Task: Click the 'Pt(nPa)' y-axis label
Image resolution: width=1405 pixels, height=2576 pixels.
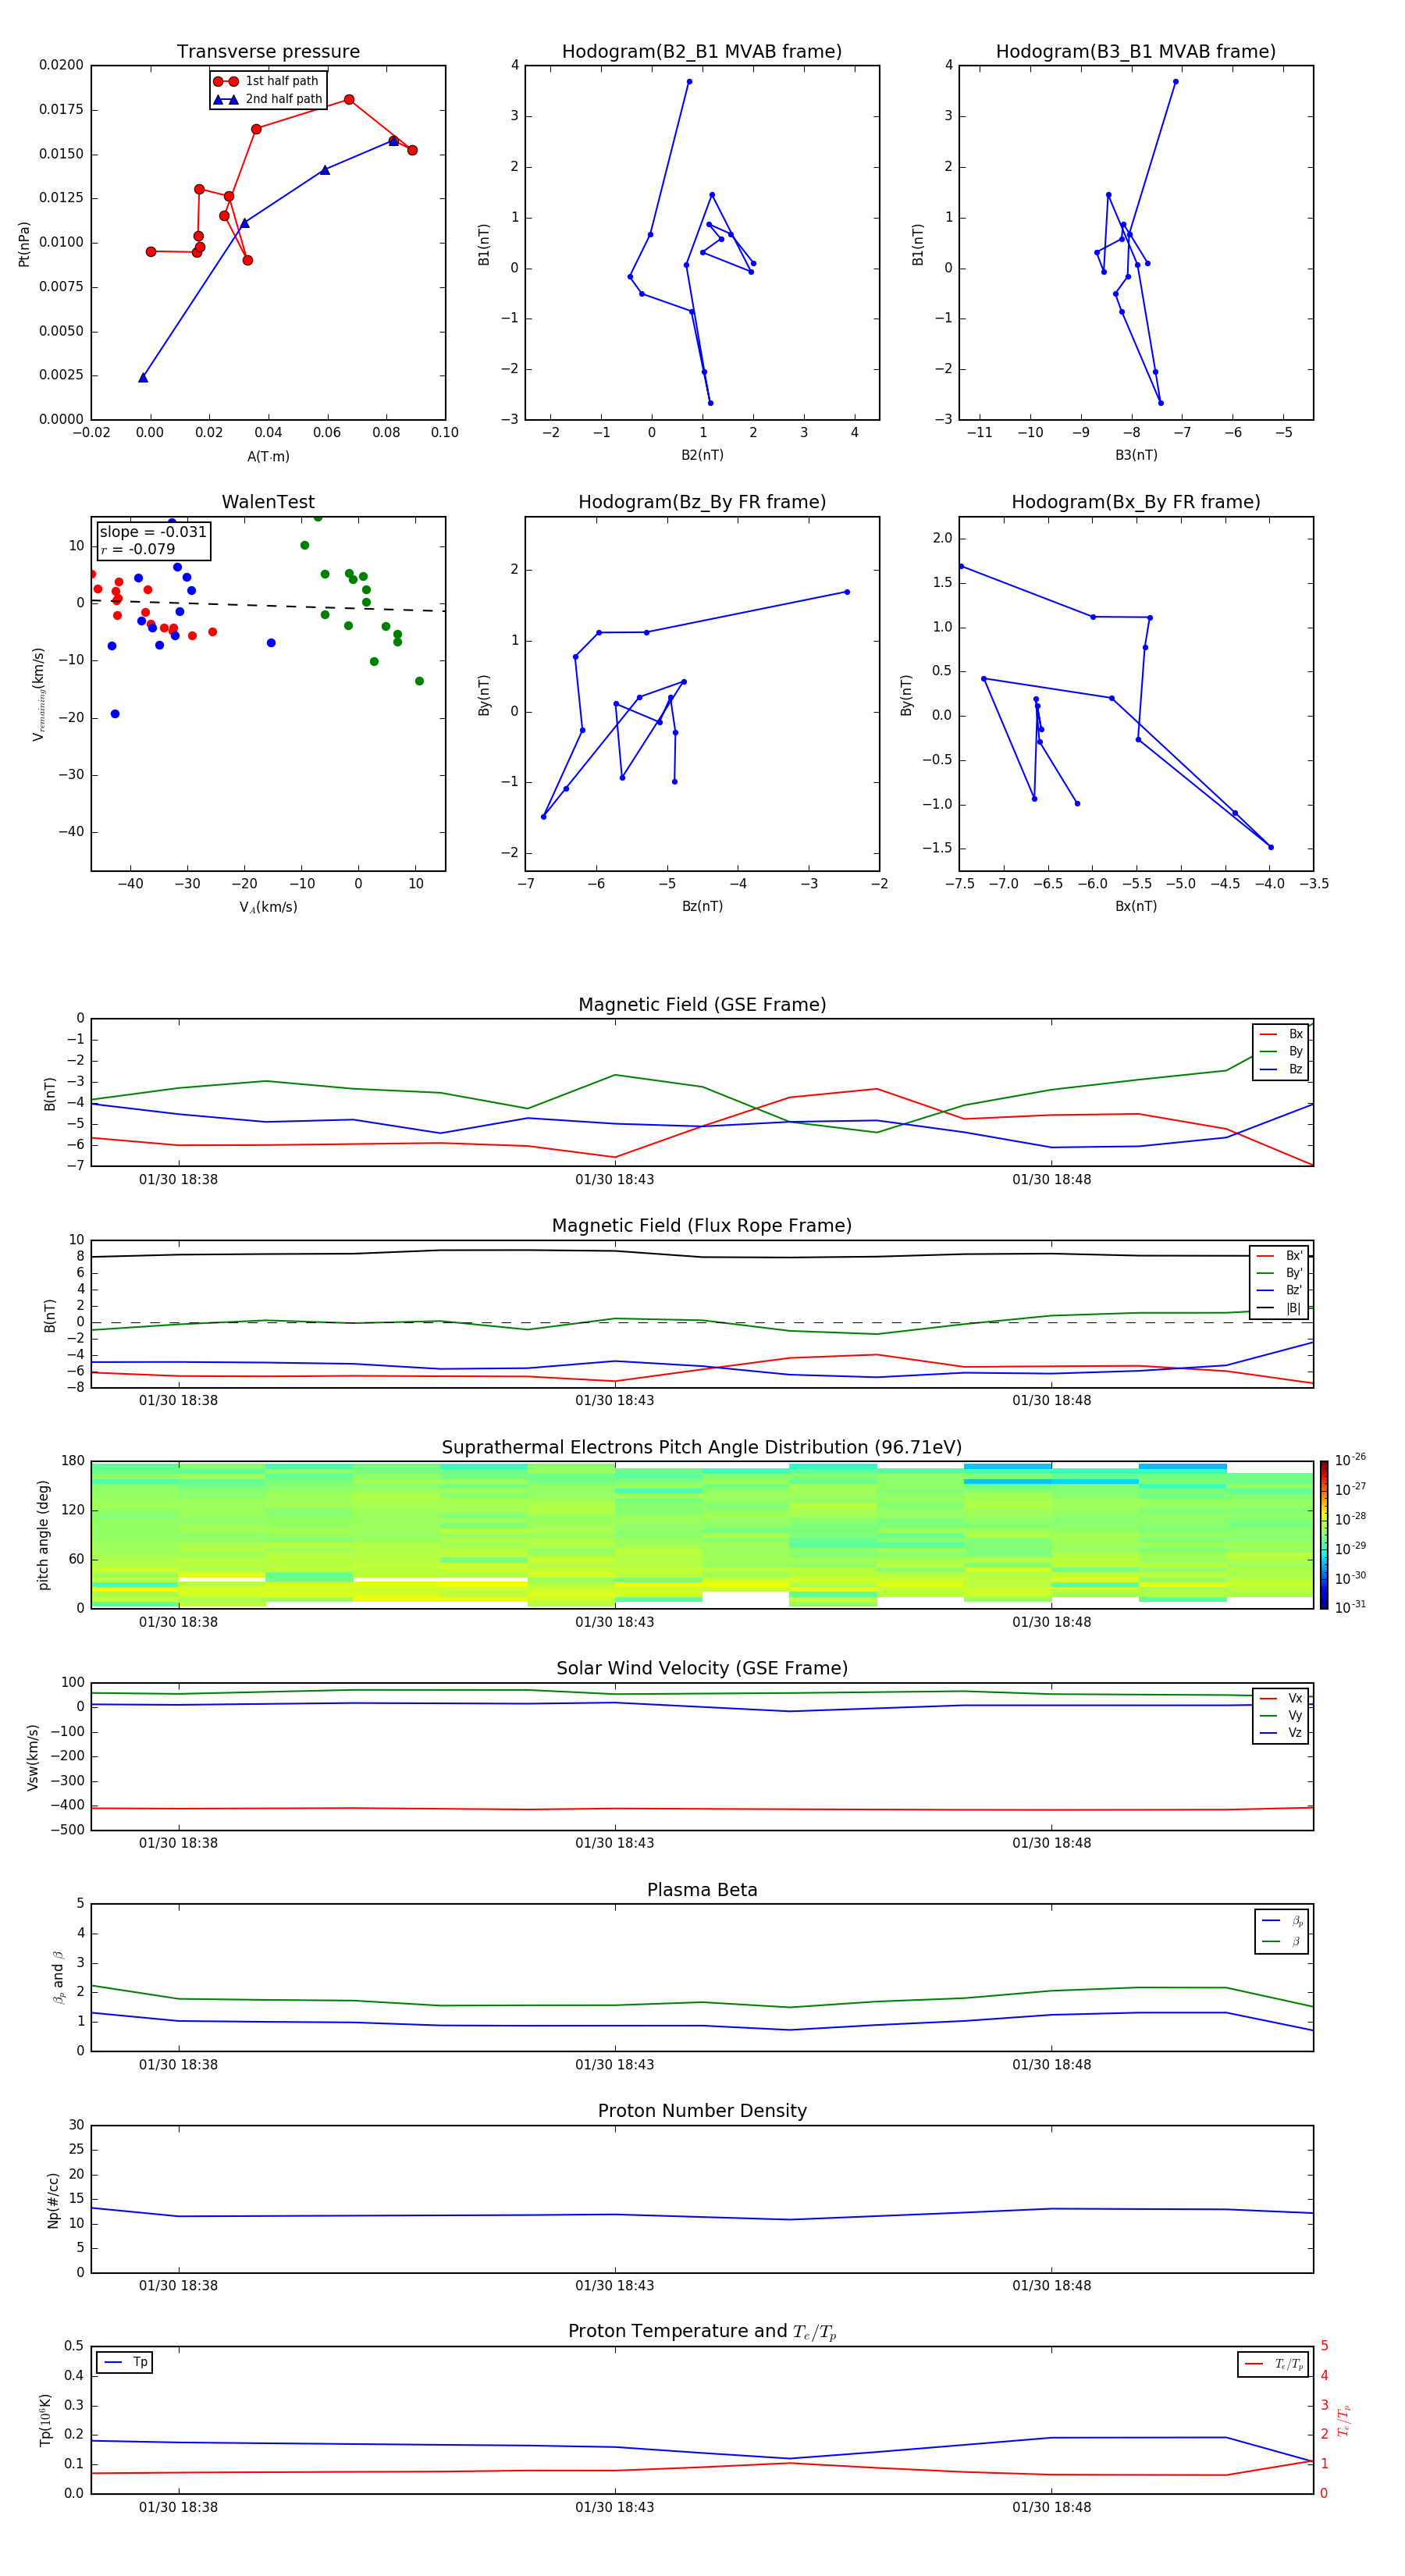Action: pos(24,243)
